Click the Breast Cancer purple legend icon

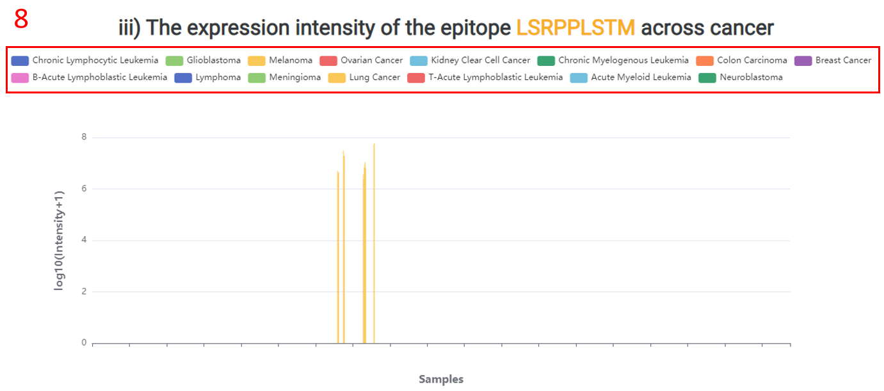click(x=803, y=61)
